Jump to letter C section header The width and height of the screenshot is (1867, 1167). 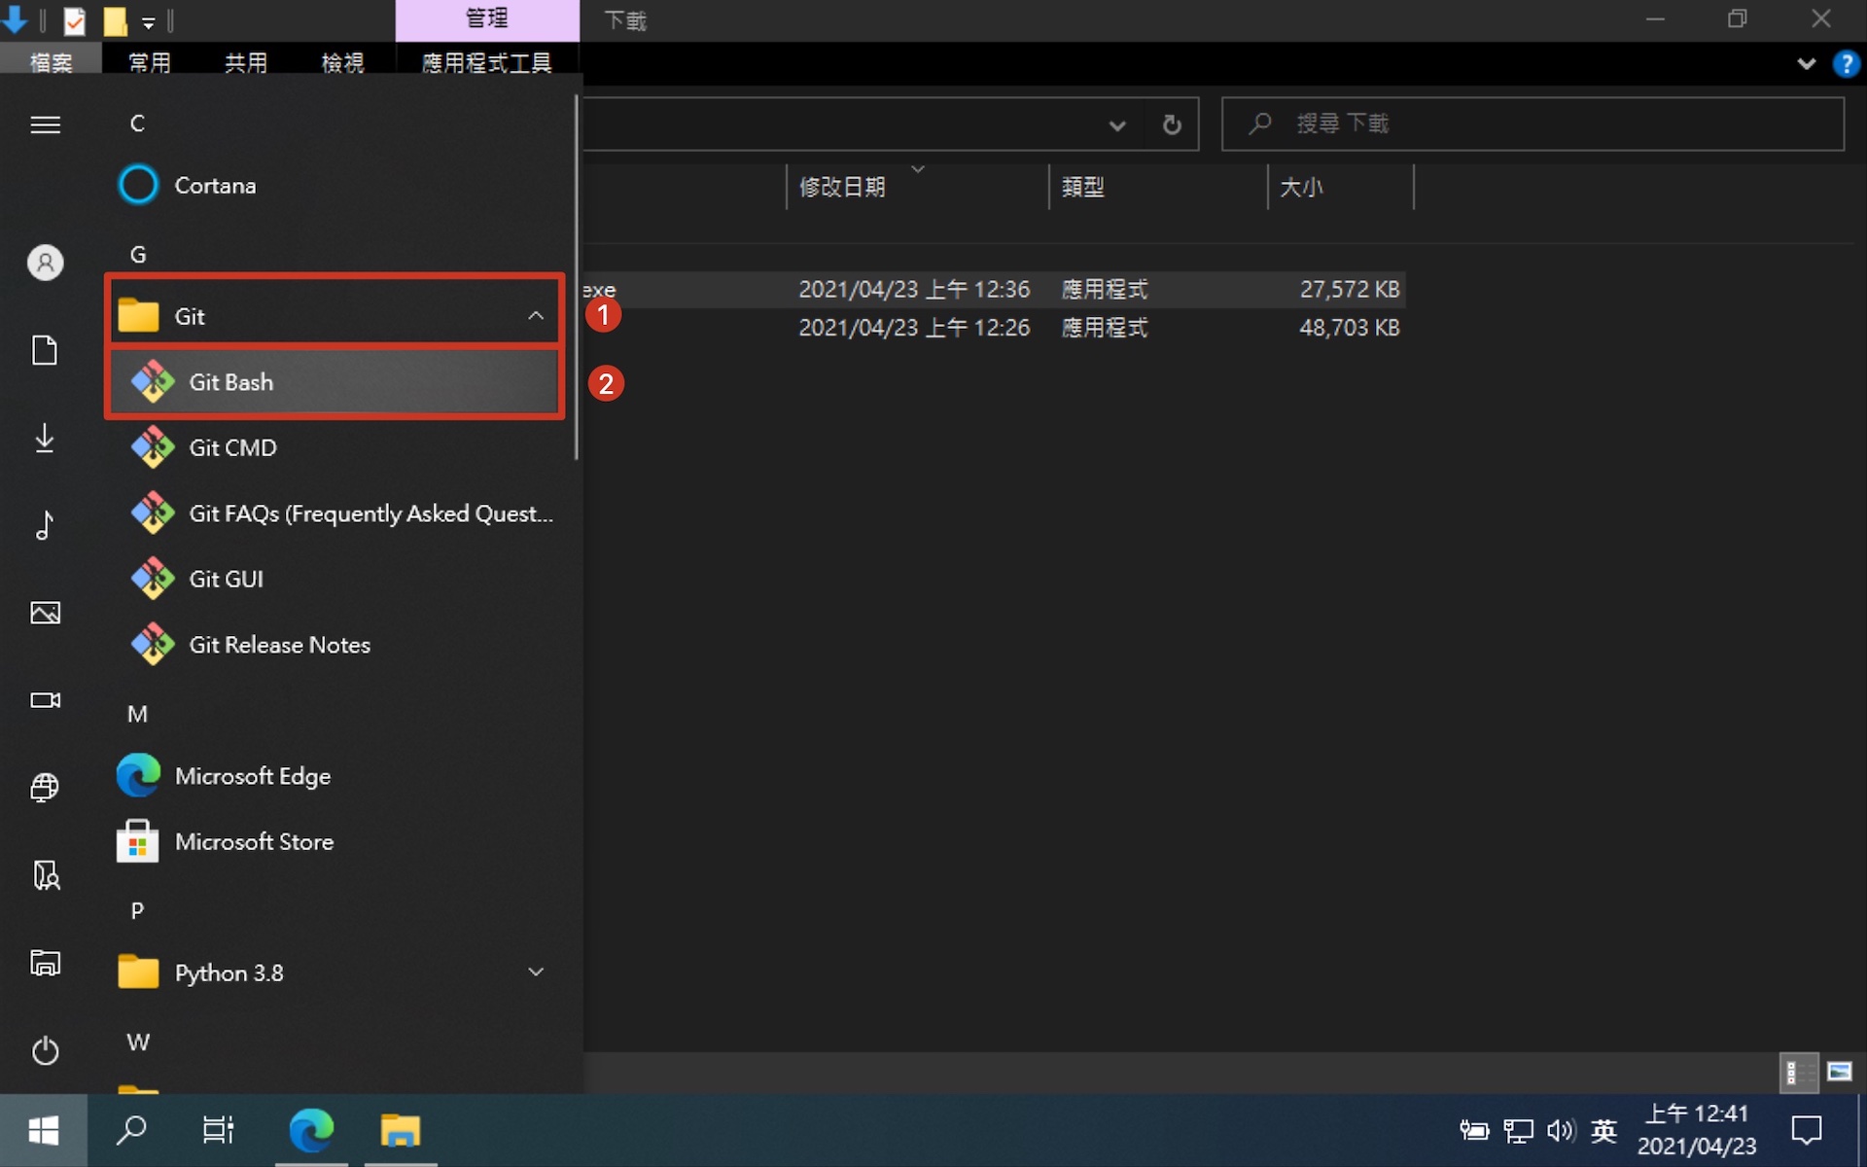click(x=137, y=124)
